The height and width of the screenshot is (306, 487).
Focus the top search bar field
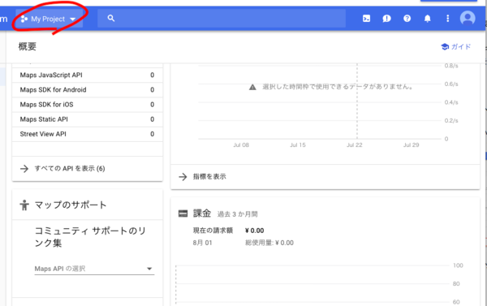(222, 19)
